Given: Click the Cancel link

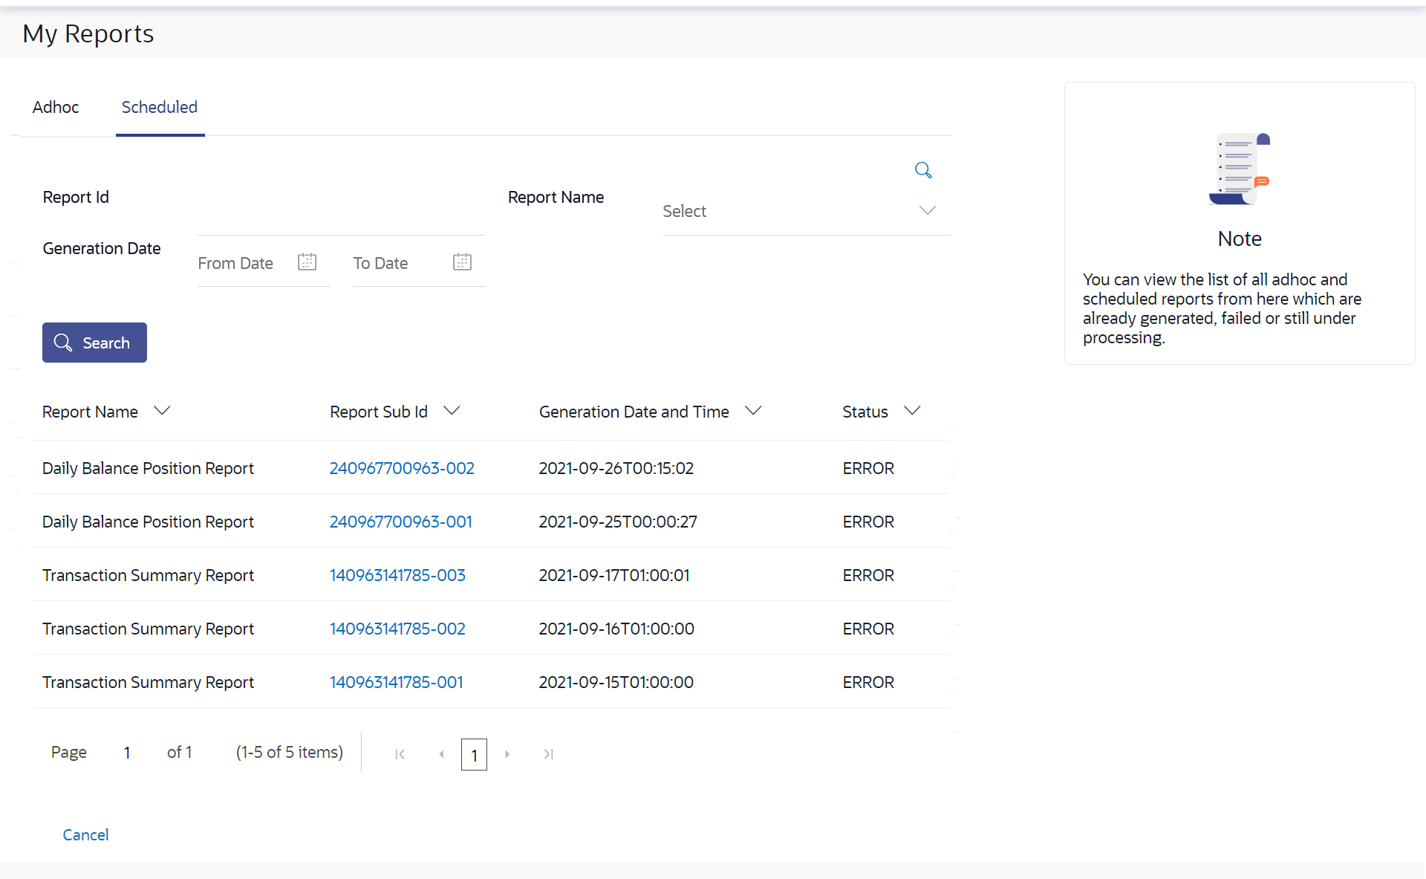Looking at the screenshot, I should (85, 834).
